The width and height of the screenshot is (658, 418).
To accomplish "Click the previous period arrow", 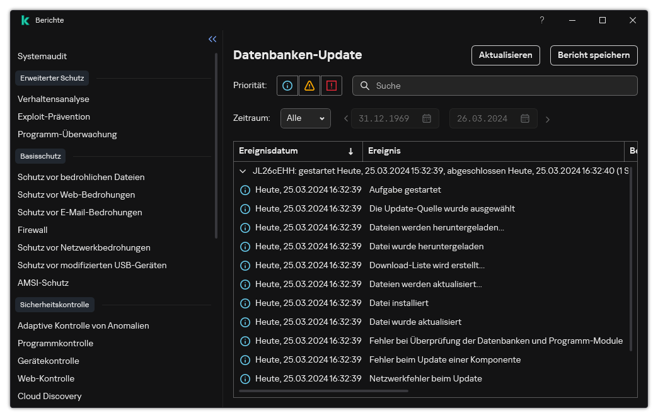I will 346,119.
